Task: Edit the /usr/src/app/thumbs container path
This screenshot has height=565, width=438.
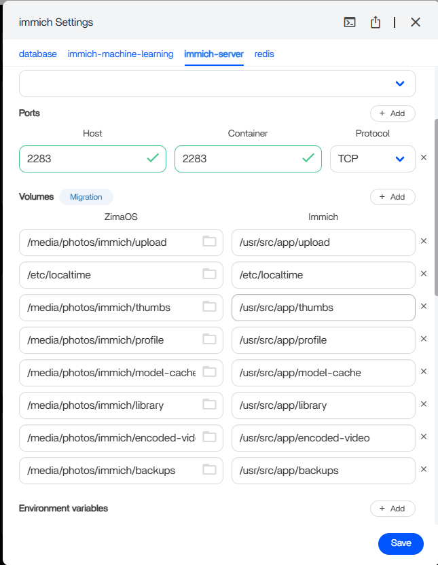Action: tap(323, 308)
